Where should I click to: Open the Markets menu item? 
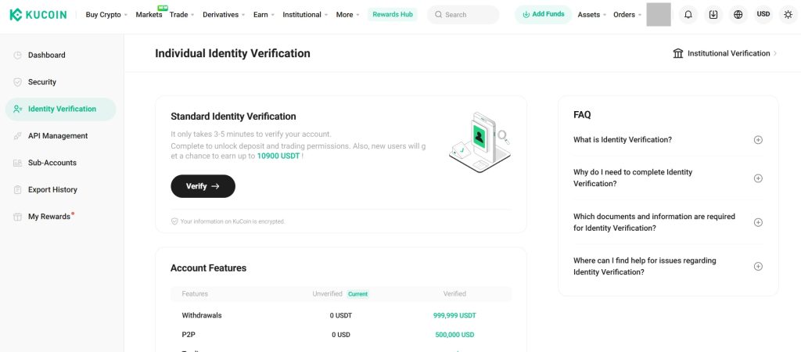[x=149, y=15]
